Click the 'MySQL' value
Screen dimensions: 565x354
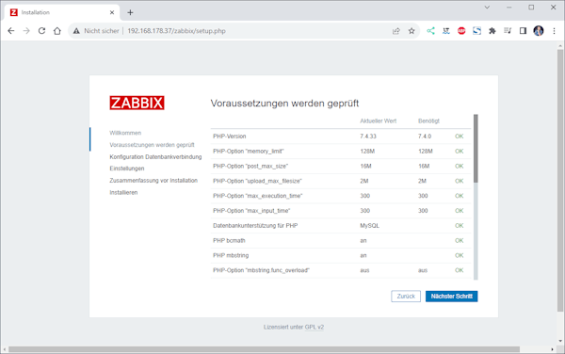click(x=370, y=226)
